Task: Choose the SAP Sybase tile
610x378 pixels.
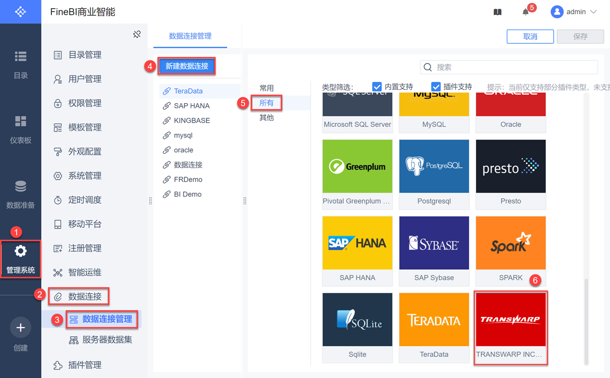Action: point(434,251)
